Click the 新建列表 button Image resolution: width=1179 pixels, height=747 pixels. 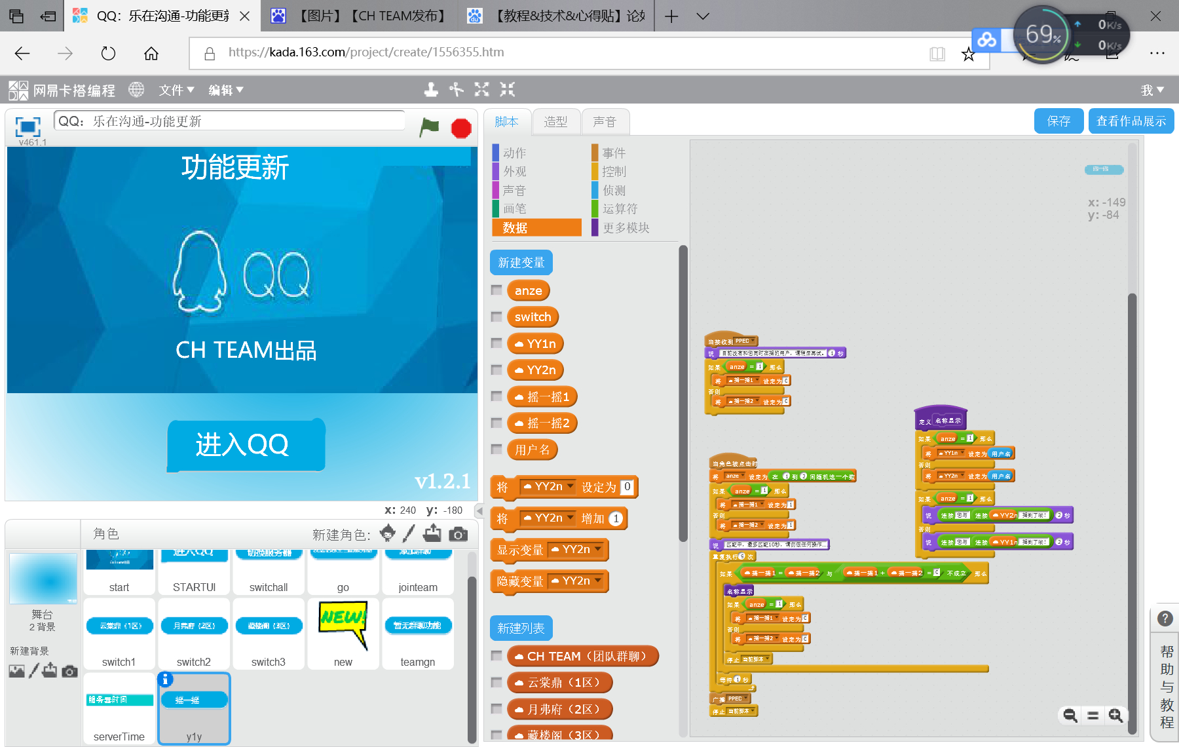click(521, 628)
